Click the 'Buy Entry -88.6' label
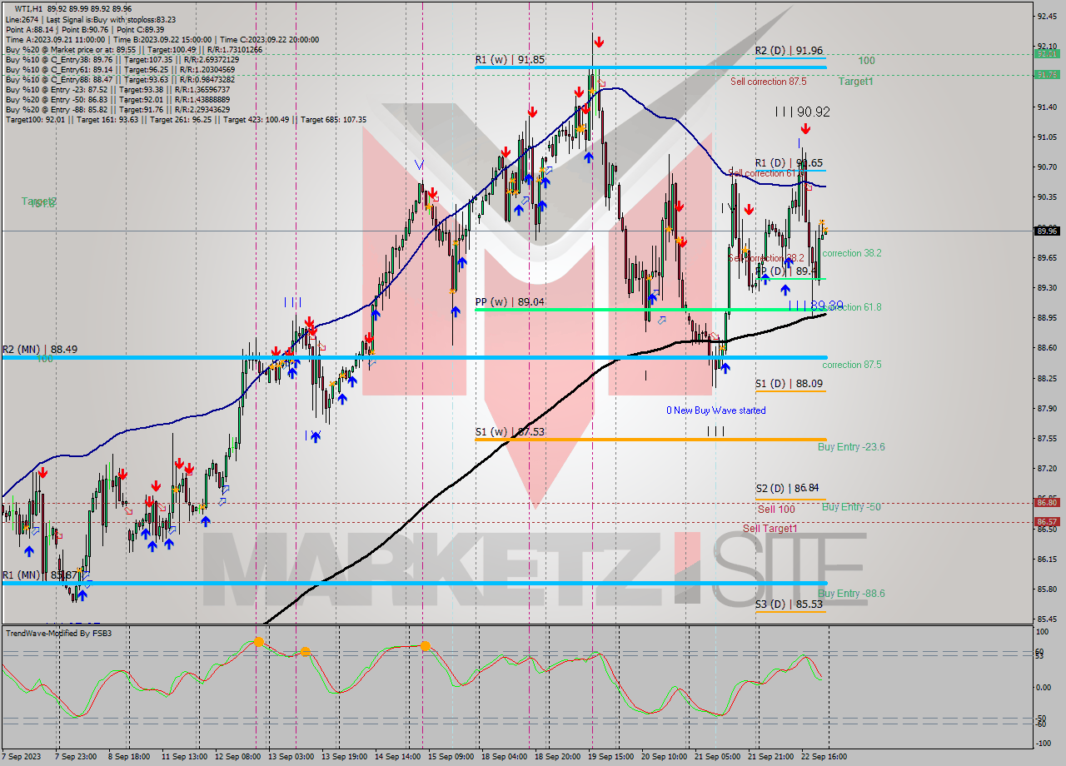This screenshot has width=1066, height=766. click(x=851, y=594)
